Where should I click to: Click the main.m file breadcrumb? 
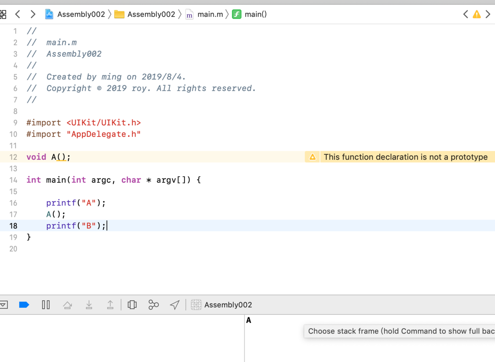coord(204,14)
